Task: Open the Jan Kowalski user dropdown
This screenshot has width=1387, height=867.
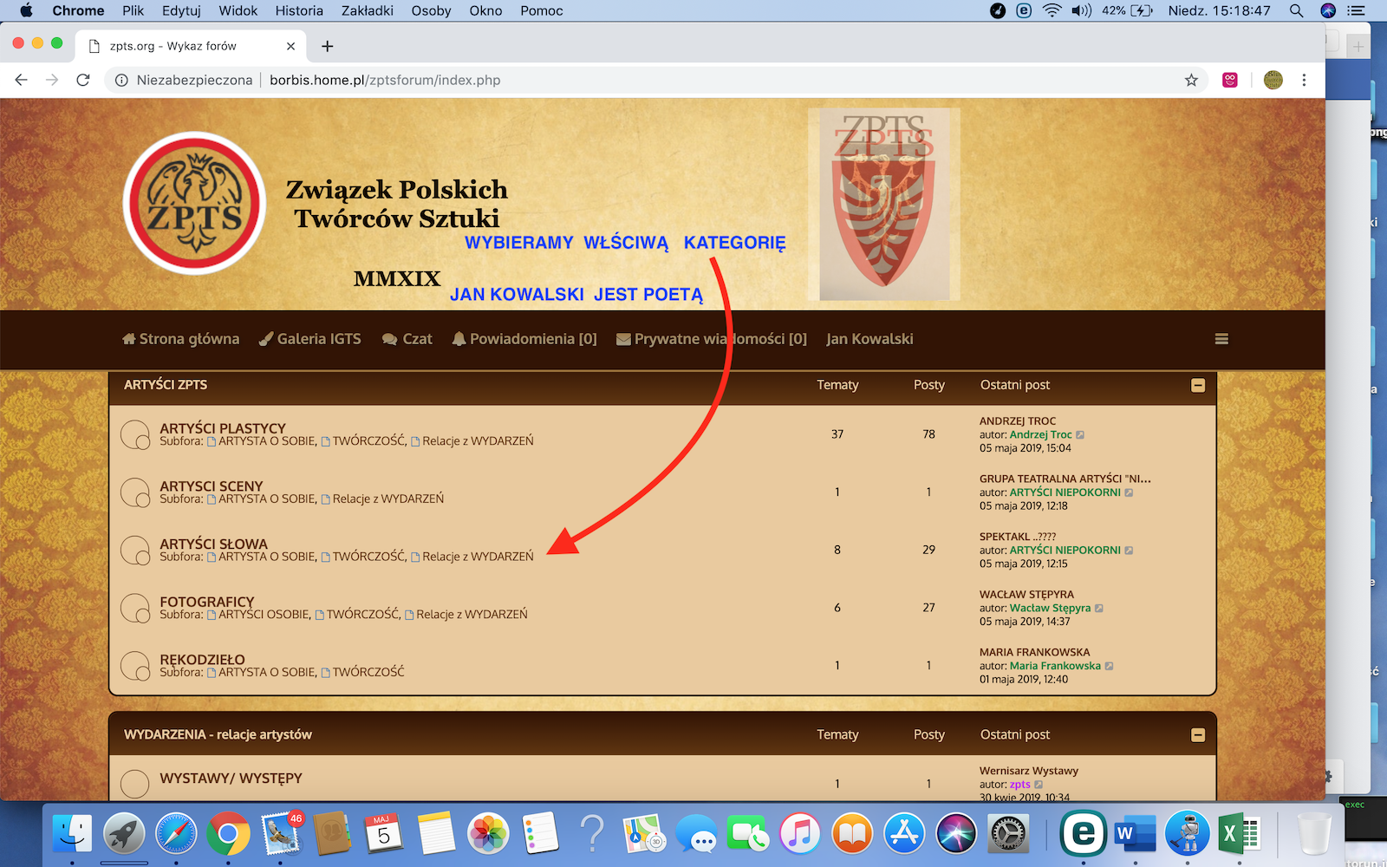Action: pos(869,339)
